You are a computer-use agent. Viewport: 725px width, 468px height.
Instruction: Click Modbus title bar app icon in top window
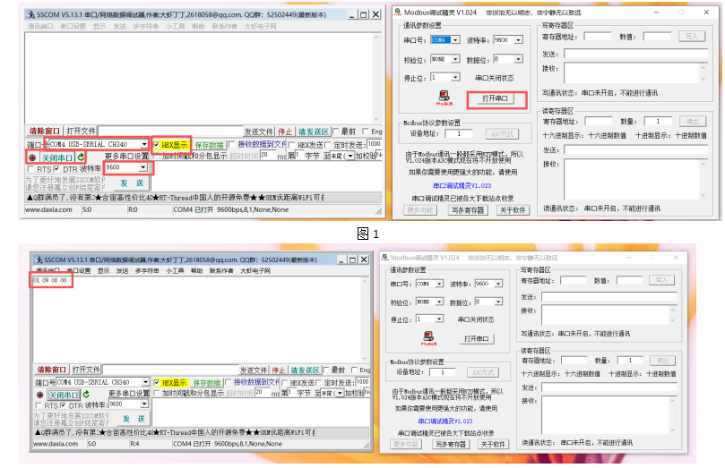coord(400,13)
